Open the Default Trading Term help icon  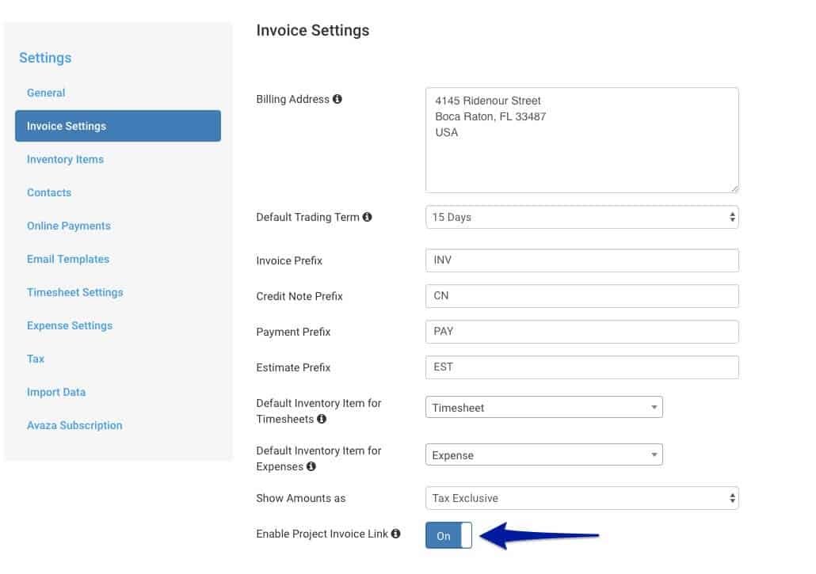click(x=368, y=216)
